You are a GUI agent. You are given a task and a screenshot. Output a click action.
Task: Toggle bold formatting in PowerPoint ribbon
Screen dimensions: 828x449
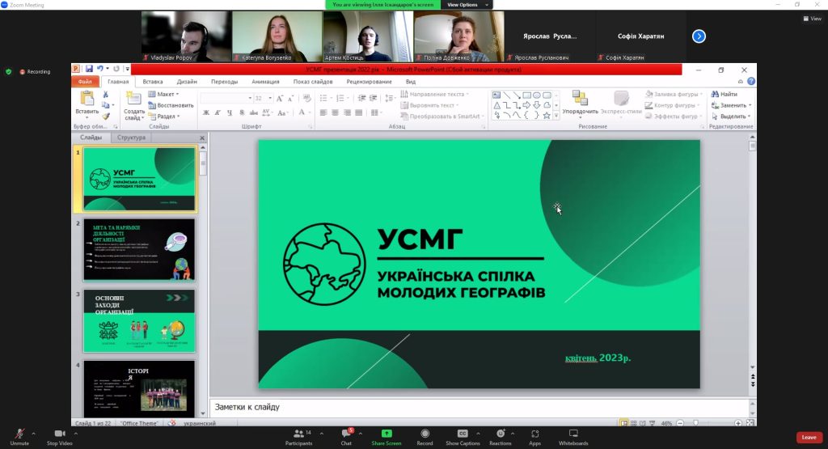[x=206, y=113]
